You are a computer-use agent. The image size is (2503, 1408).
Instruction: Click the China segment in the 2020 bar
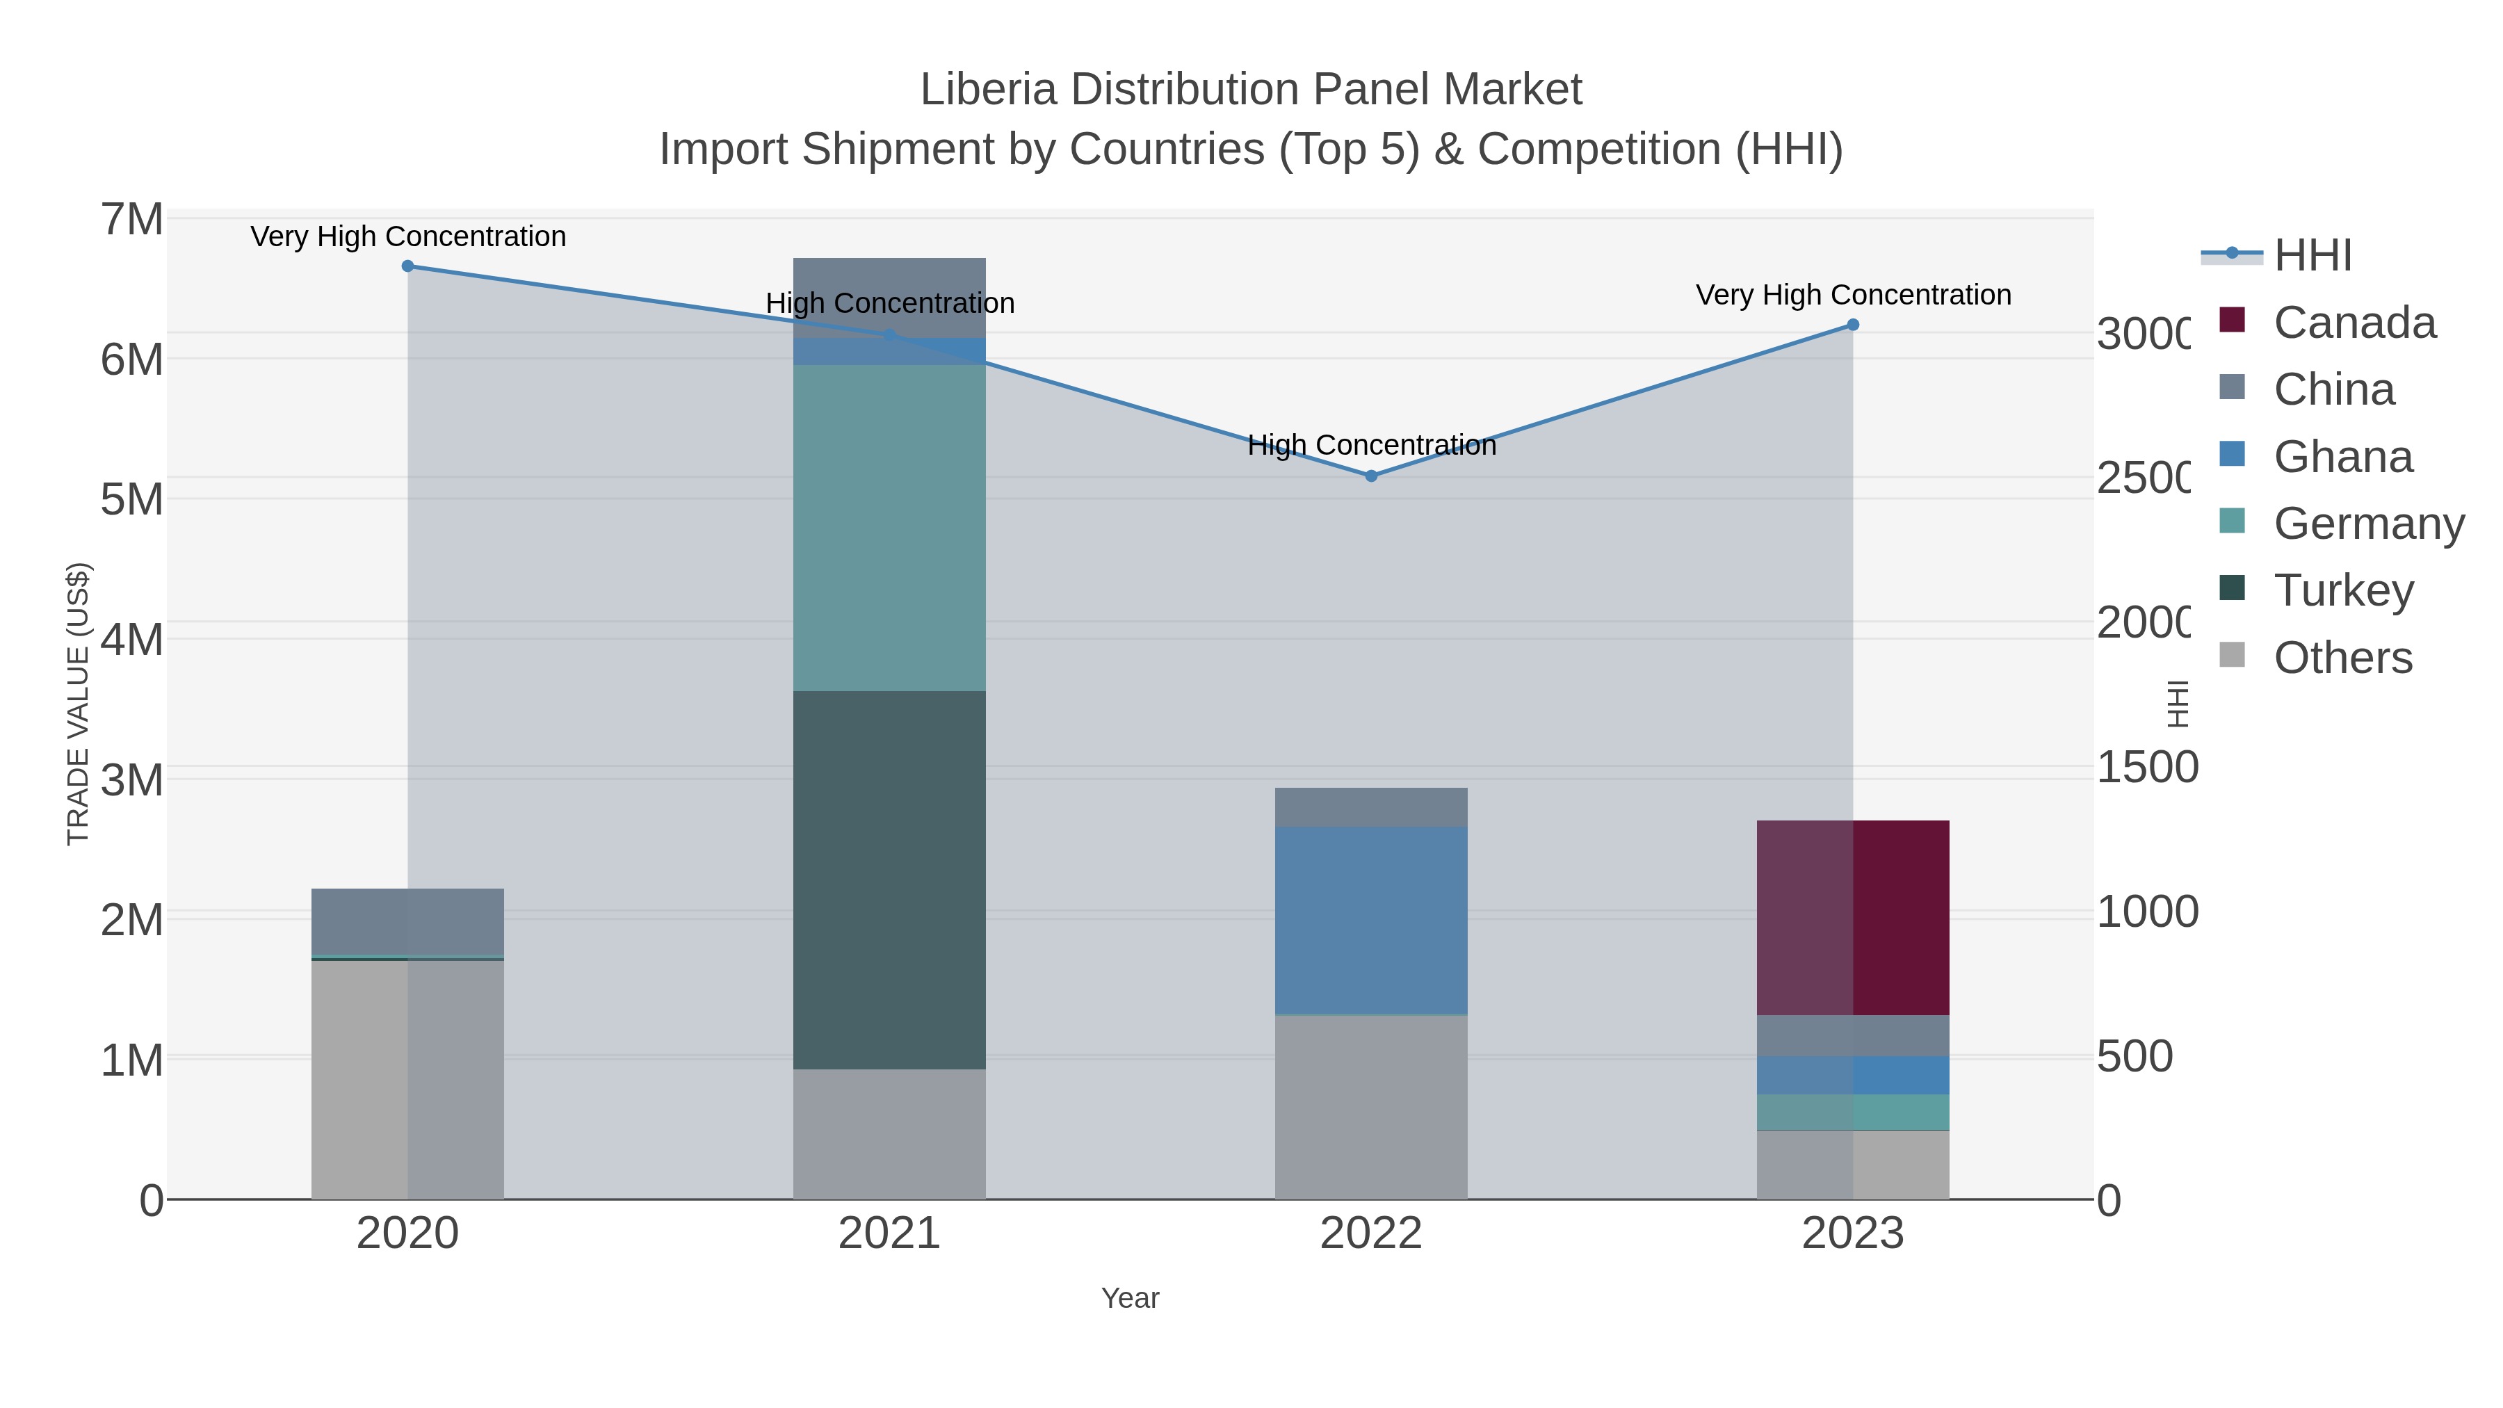coord(408,922)
